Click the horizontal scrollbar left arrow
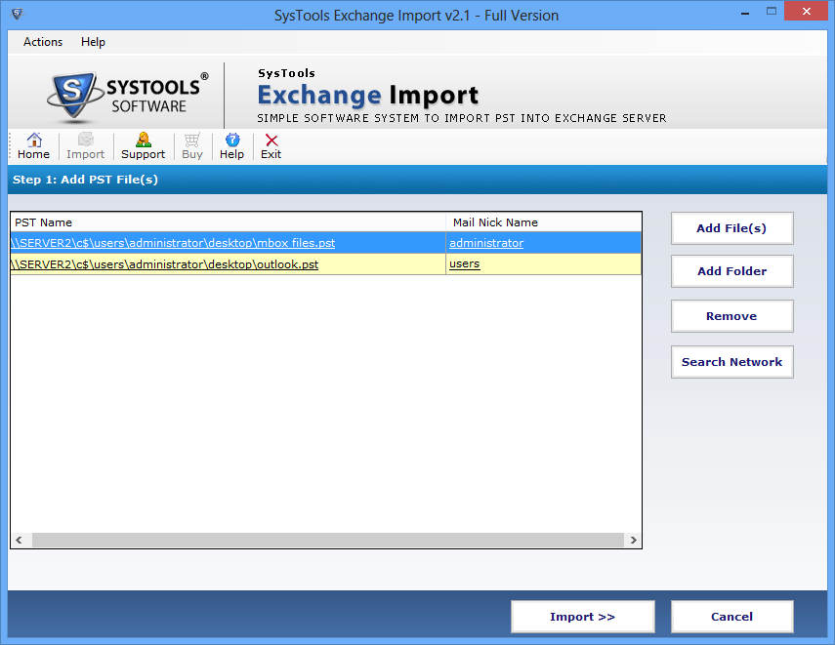Screen dimensions: 835x645 tap(20, 541)
